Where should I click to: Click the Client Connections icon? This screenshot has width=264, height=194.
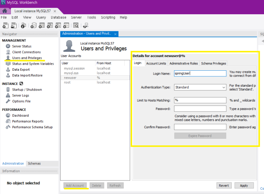pos(8,52)
